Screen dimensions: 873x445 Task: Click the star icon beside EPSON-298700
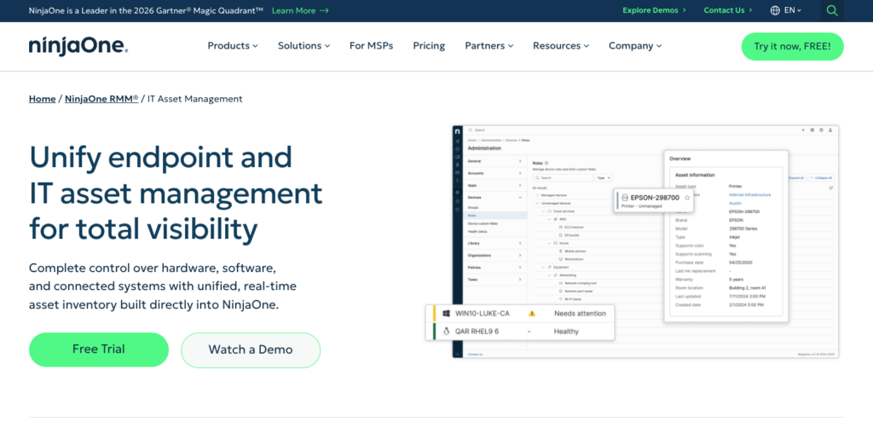tap(686, 198)
